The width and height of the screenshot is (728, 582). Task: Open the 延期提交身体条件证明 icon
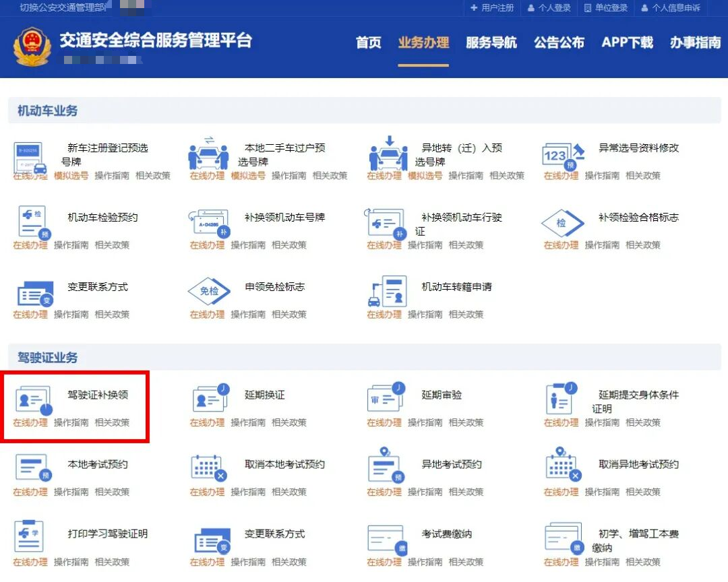562,398
